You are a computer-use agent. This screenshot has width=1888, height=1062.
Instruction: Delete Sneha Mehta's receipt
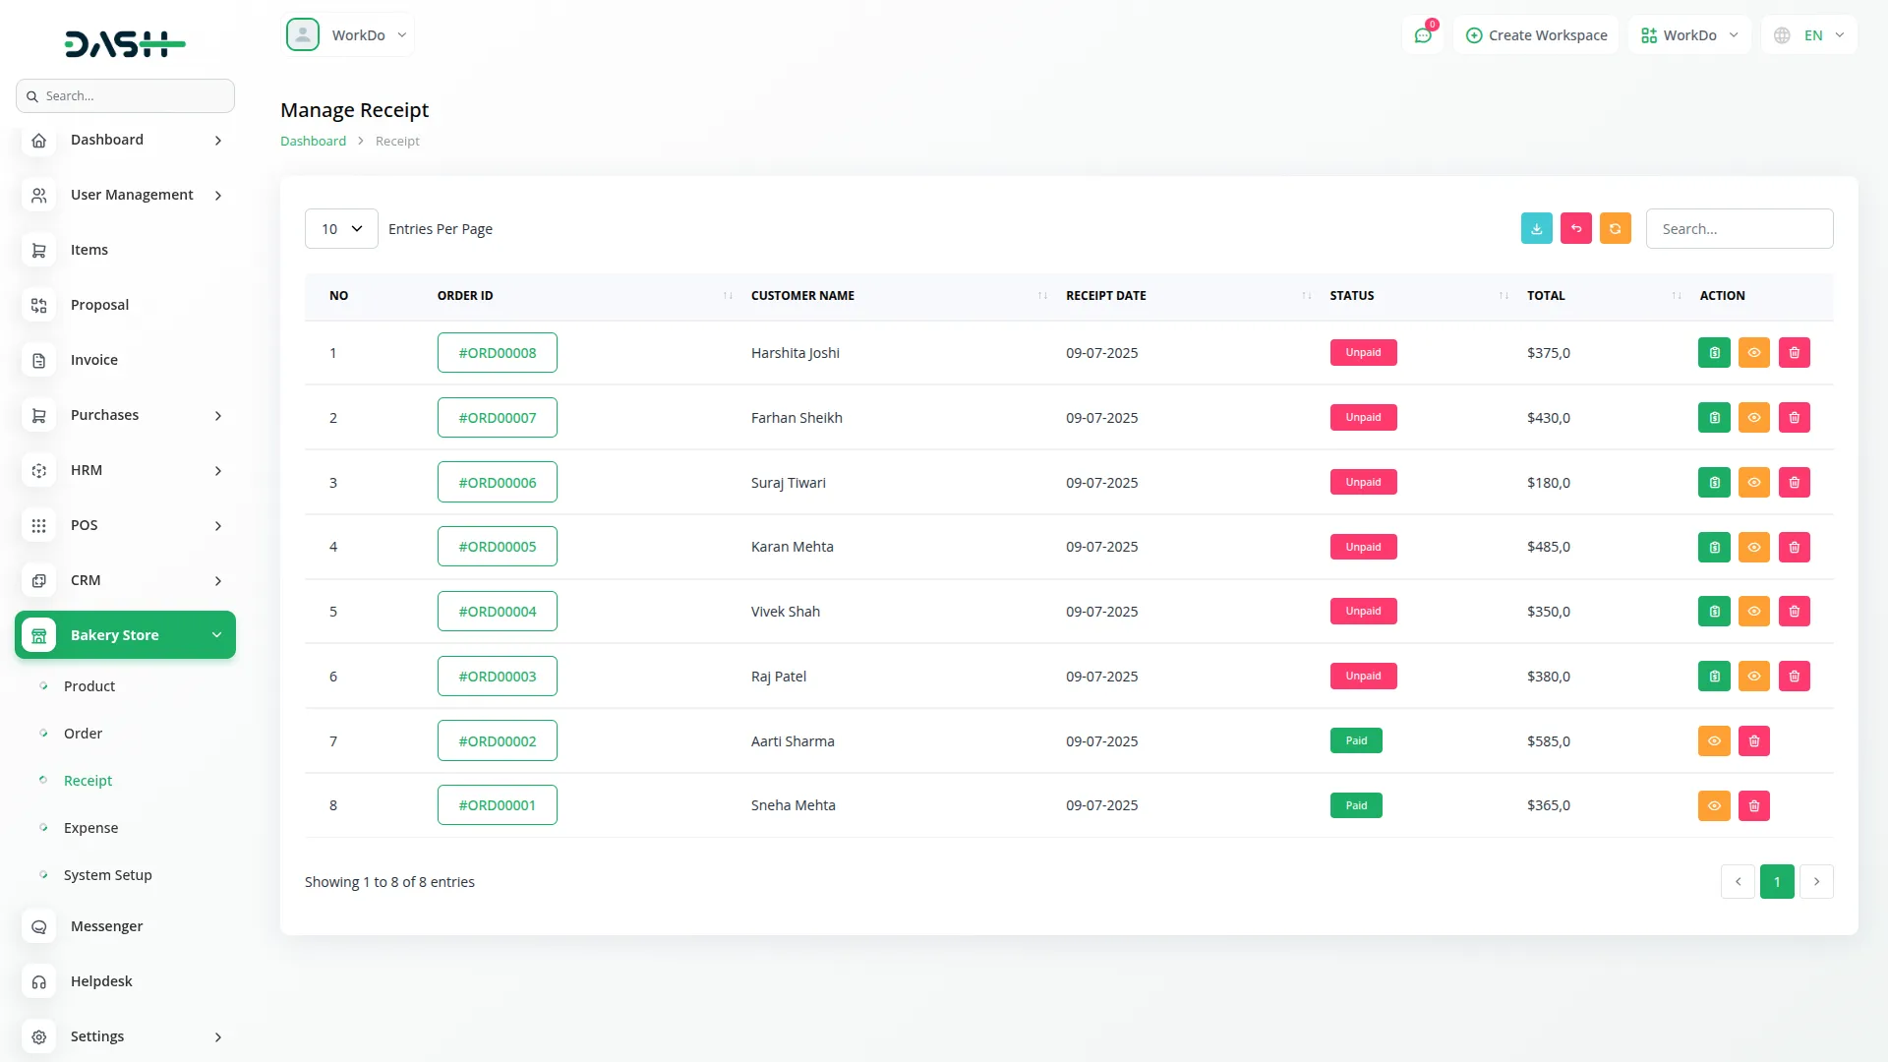point(1753,805)
